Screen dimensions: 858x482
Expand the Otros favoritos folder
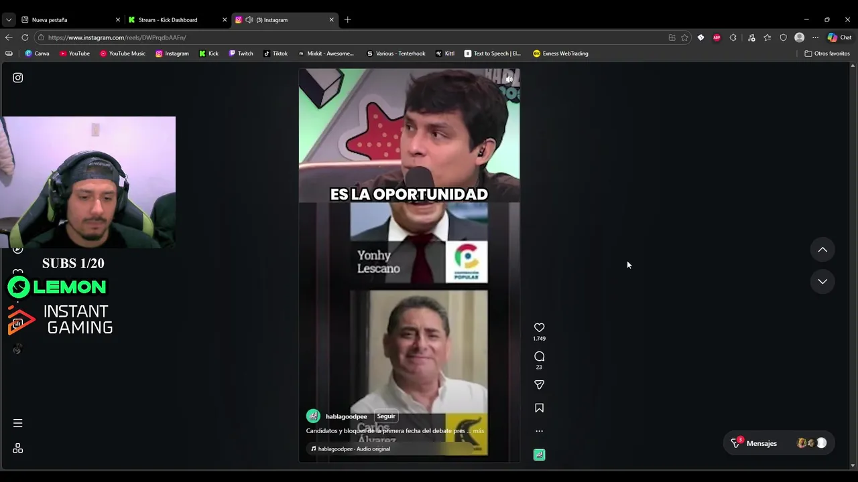tap(827, 54)
